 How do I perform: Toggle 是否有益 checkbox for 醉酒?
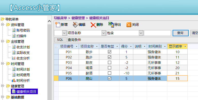pyautogui.click(x=109, y=73)
